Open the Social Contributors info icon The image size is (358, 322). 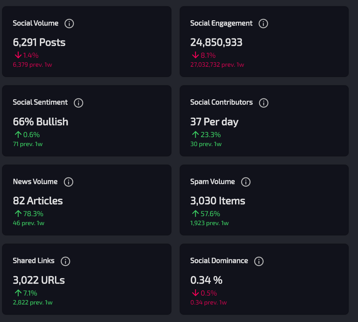click(x=264, y=103)
